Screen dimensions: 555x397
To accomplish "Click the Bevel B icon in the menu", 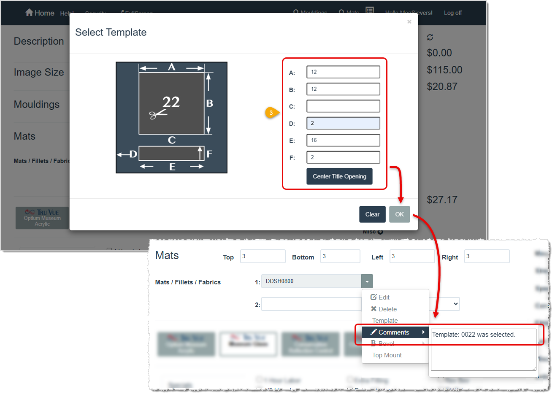I will pyautogui.click(x=373, y=343).
